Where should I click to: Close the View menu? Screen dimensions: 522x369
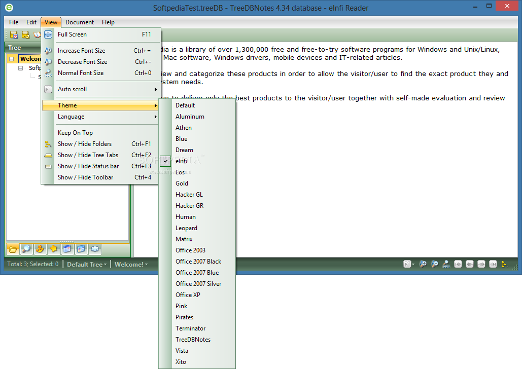click(51, 22)
